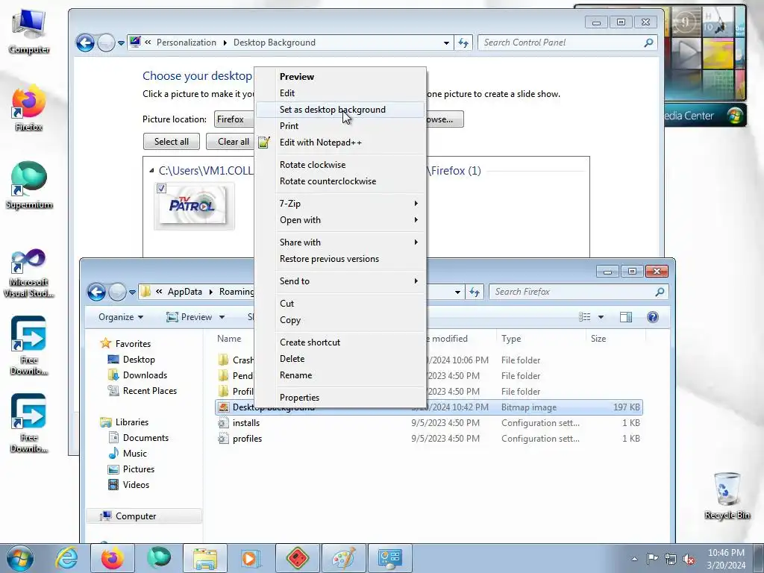This screenshot has width=764, height=573.
Task: Collapse the C:\Users picture group
Action: (151, 171)
